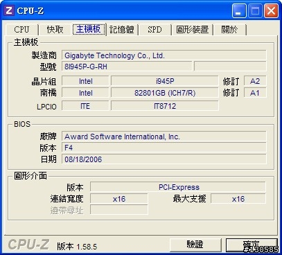Image resolution: width=282 pixels, height=255 pixels.
Task: Click the 版本 1.58.5 text at bottom
Action: click(77, 247)
